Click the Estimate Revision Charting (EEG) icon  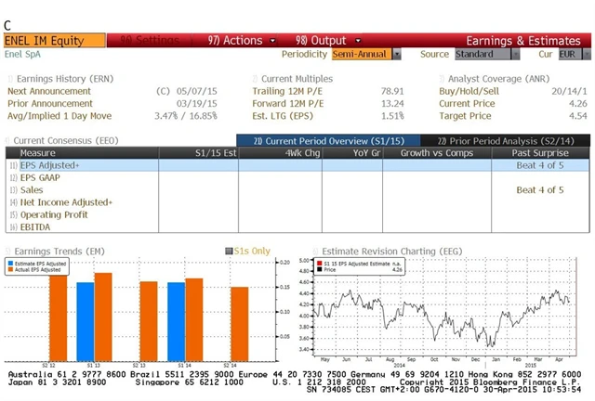point(314,252)
